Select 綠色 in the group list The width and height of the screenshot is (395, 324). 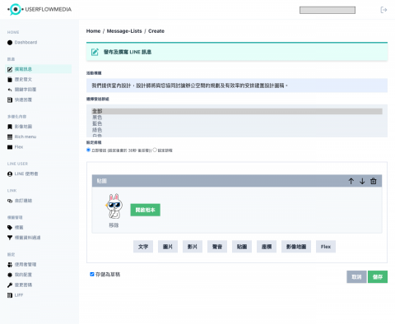237,130
